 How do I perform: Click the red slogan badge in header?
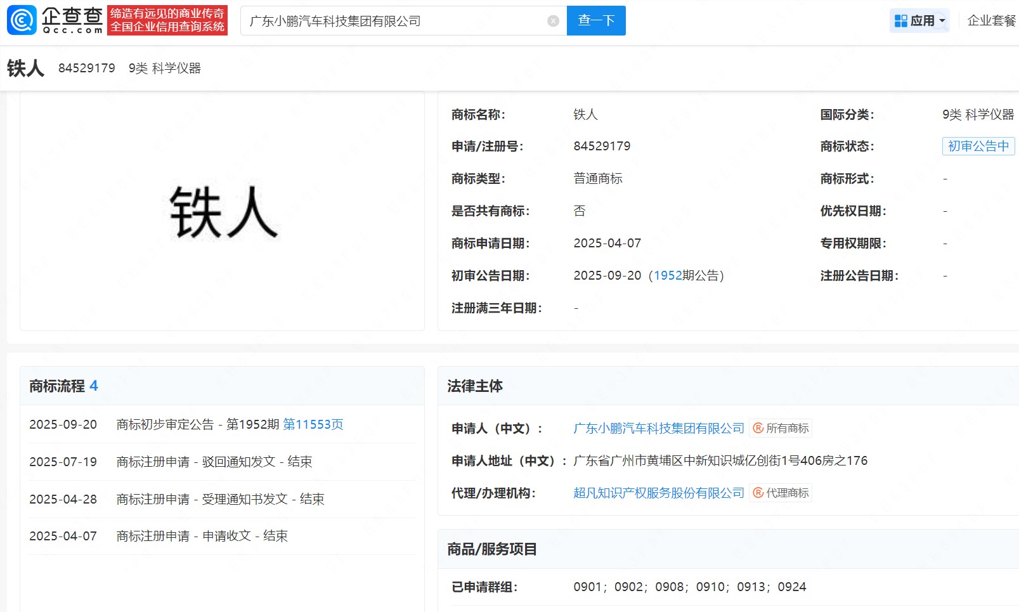(169, 19)
